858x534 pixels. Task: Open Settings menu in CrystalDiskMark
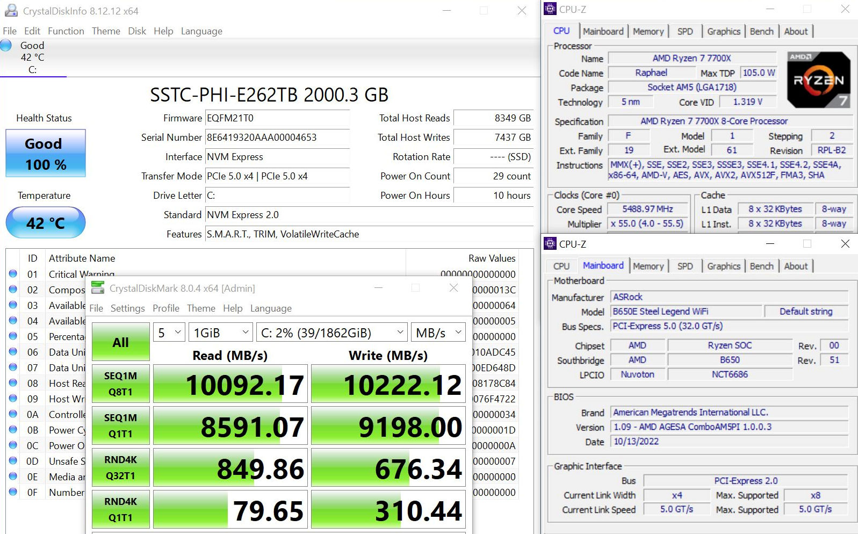[x=128, y=308]
